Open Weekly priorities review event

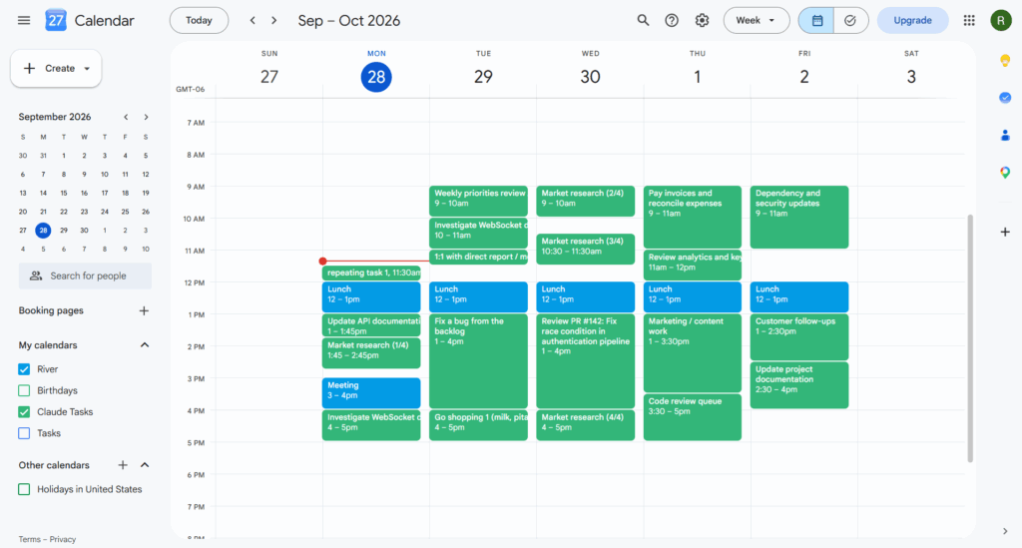[478, 201]
